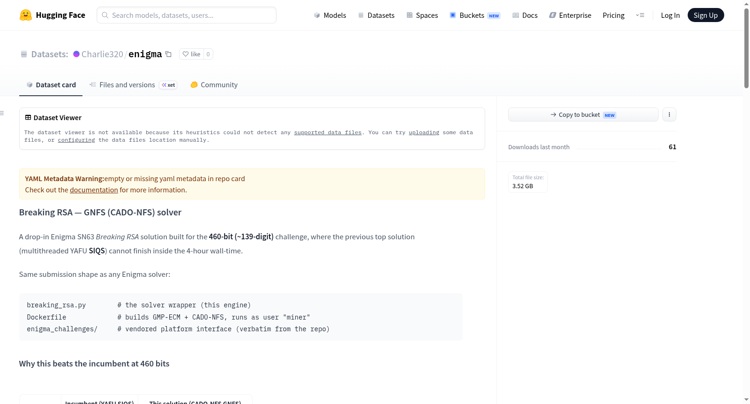Viewport: 750px width, 404px height.
Task: Open Models in the top navigation
Action: pos(330,15)
